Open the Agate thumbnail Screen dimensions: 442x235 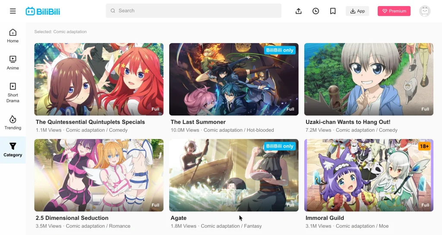(x=234, y=175)
